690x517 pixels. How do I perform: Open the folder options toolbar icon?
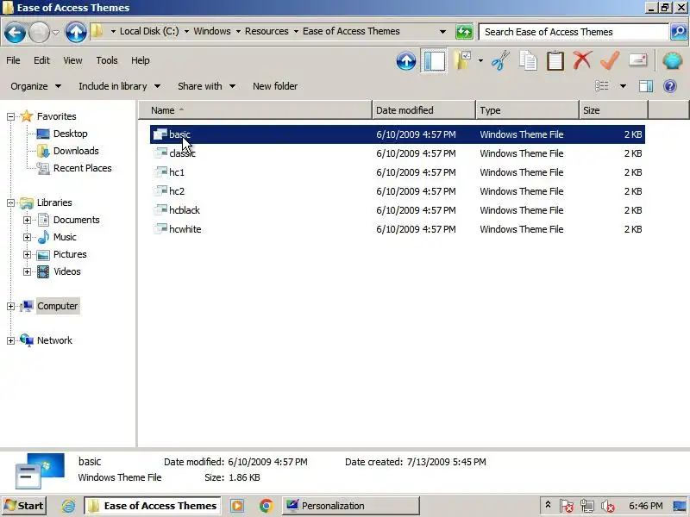pyautogui.click(x=462, y=60)
